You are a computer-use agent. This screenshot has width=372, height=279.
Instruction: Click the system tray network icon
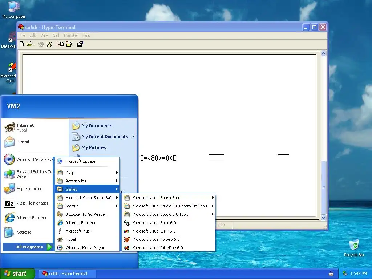(345, 274)
